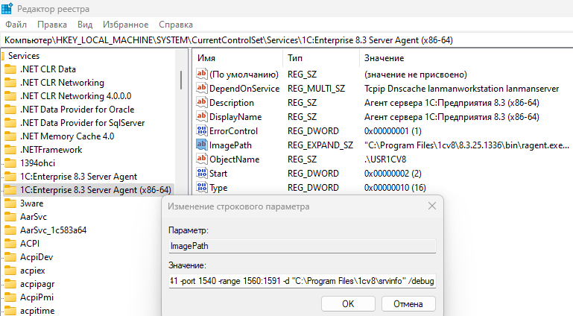The image size is (573, 316).
Task: Open the Файл menu
Action: [16, 25]
